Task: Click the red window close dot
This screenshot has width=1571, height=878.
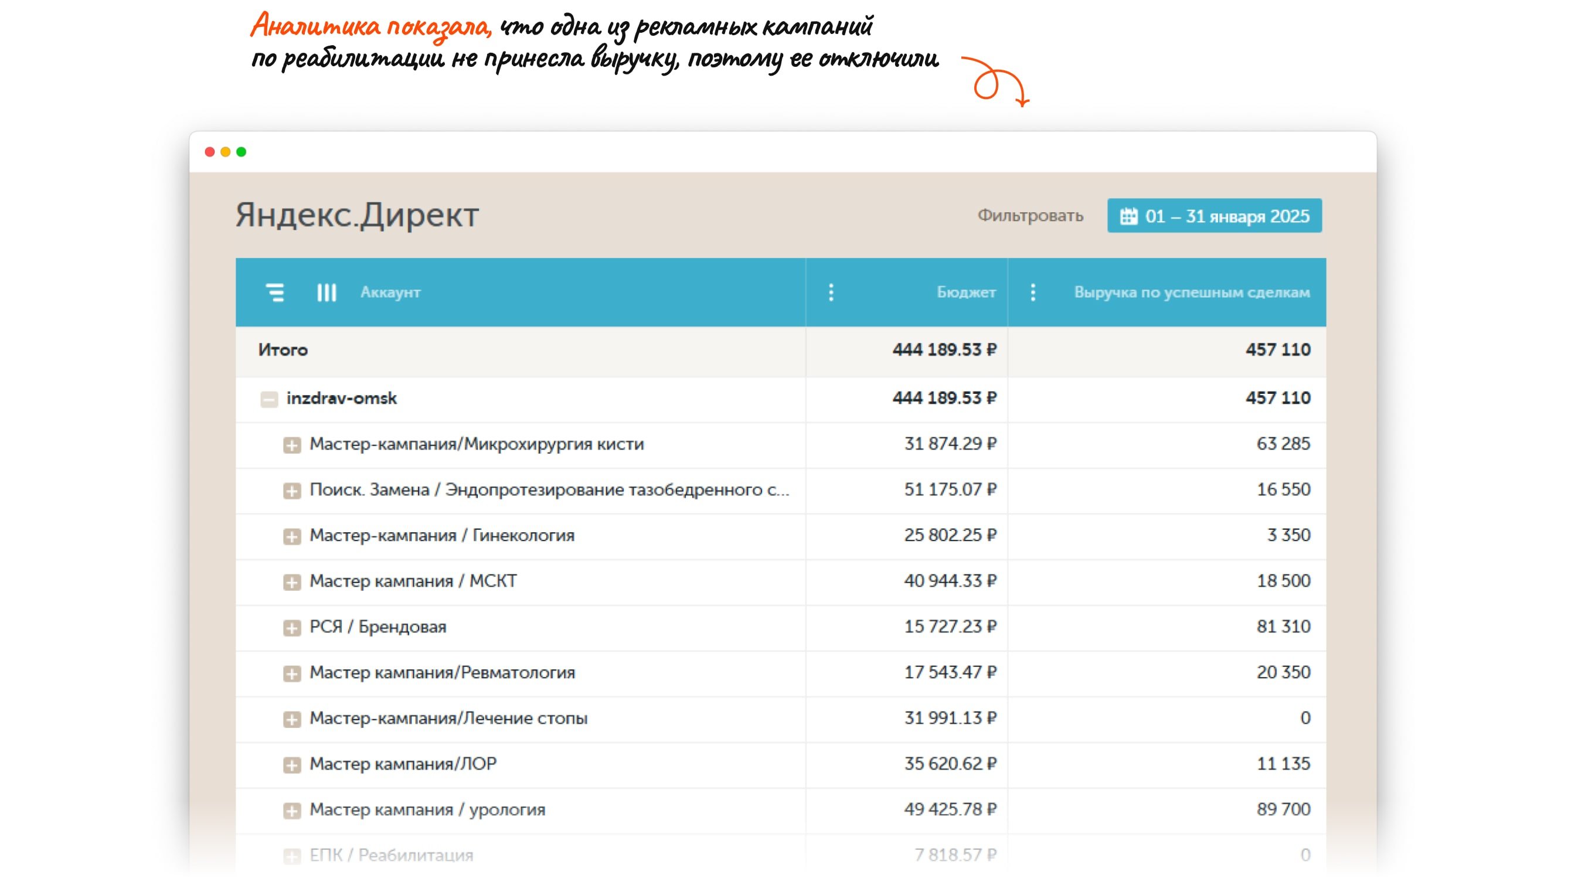Action: [210, 152]
